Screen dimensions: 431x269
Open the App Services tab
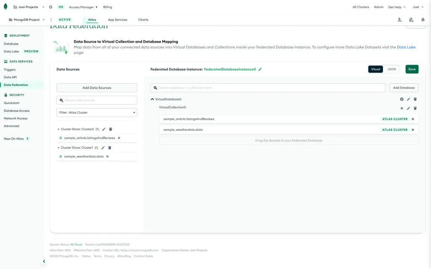[x=117, y=19]
